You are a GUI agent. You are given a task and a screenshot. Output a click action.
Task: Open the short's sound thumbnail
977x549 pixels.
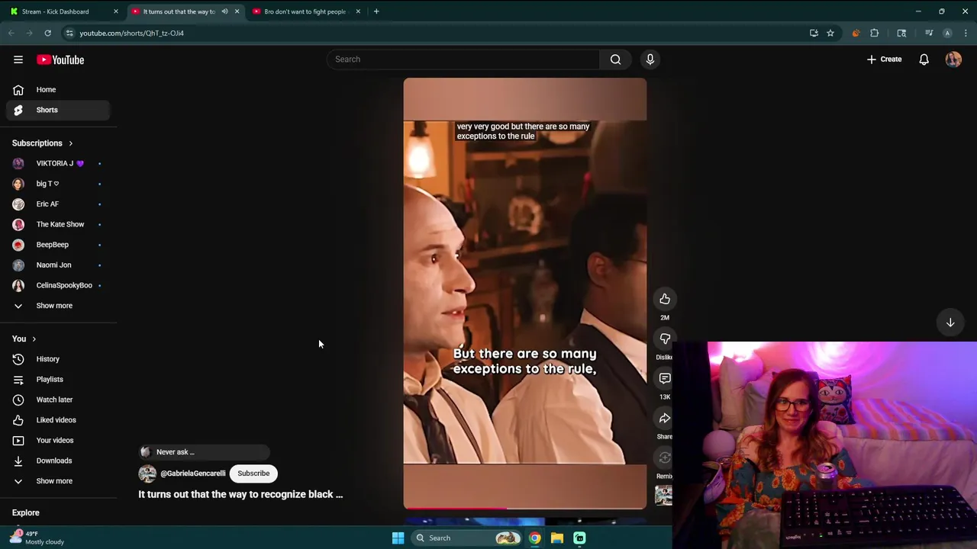click(663, 496)
